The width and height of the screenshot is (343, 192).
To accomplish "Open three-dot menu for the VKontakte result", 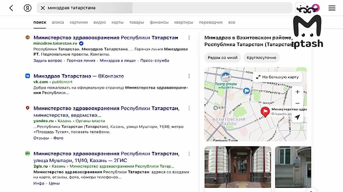I will click(189, 76).
